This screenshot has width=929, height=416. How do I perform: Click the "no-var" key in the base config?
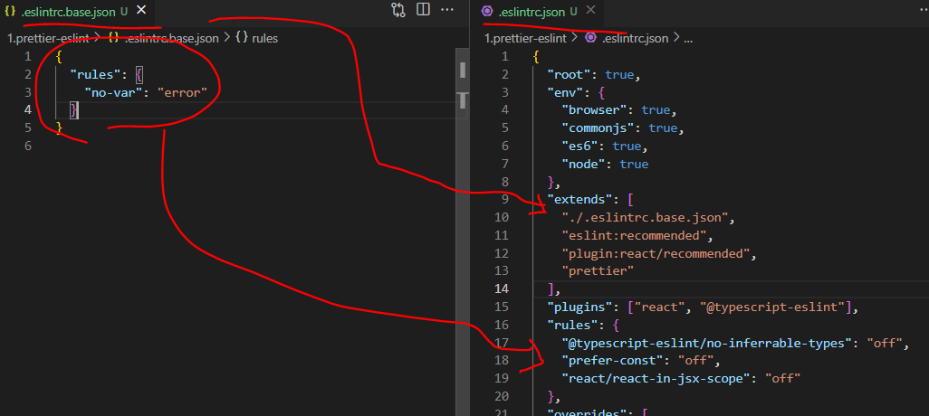coord(112,92)
